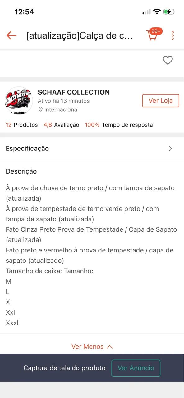Click the SCHAAF COLLECTION store name
This screenshot has height=398, width=184.
(74, 92)
